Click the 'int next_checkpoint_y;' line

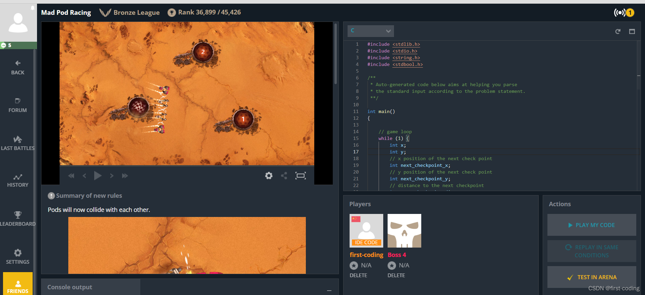pos(420,179)
